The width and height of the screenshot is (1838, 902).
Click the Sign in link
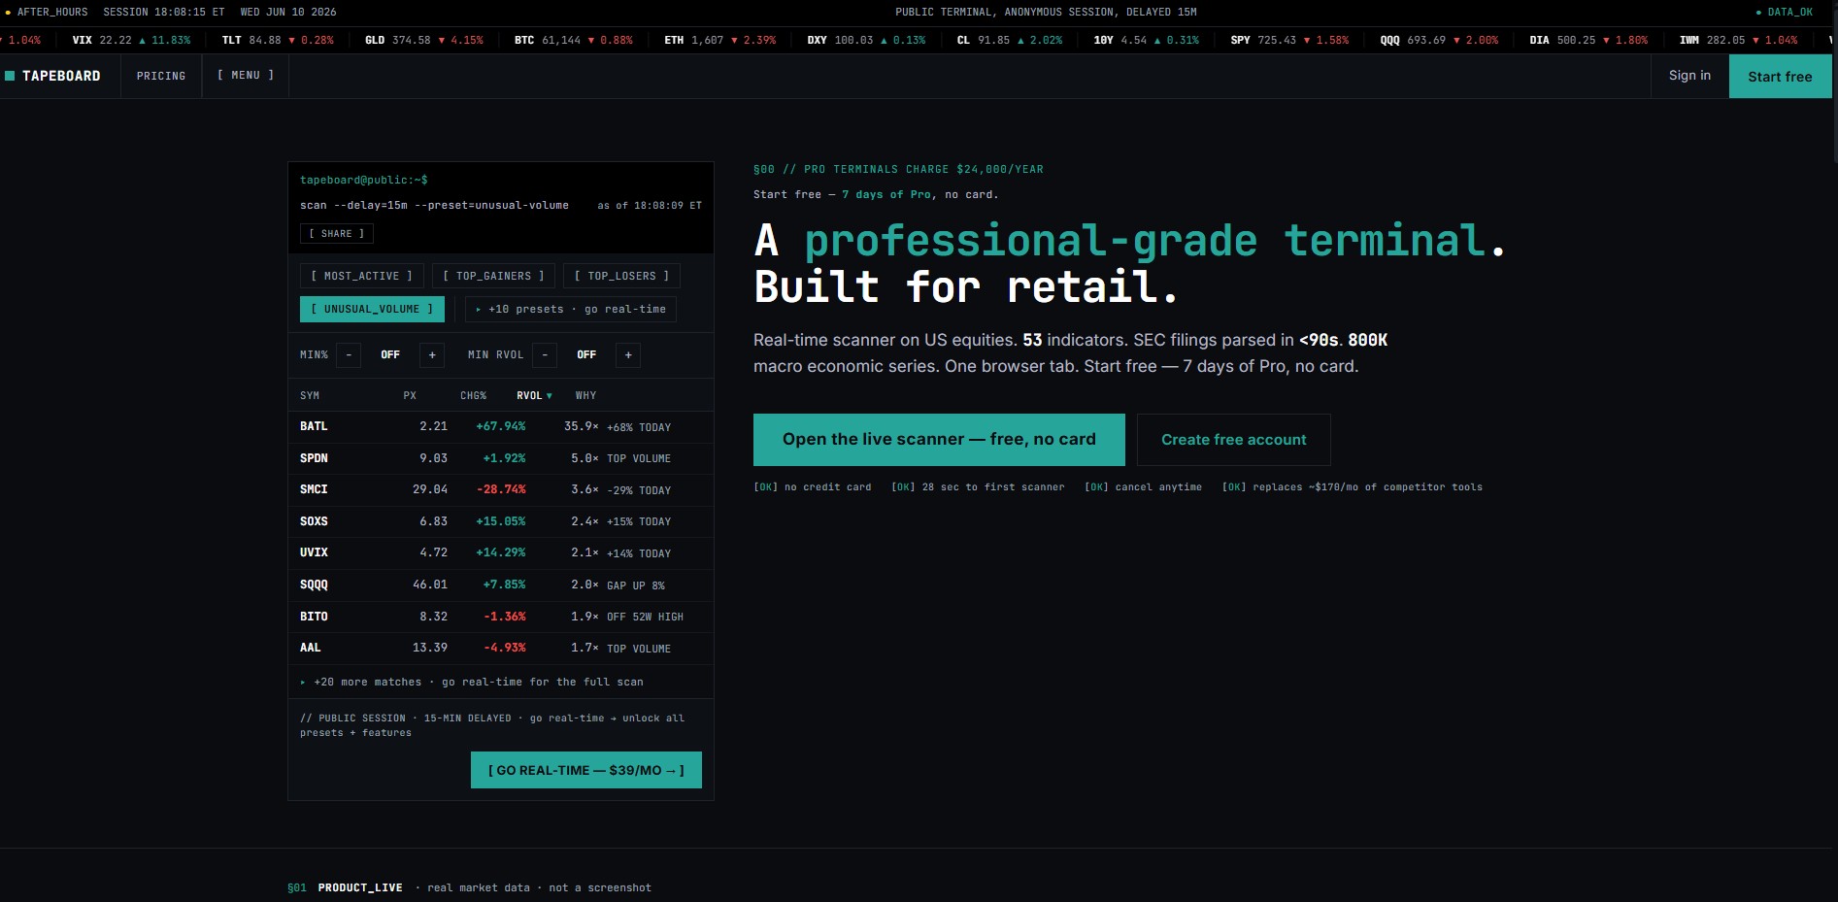click(1689, 76)
